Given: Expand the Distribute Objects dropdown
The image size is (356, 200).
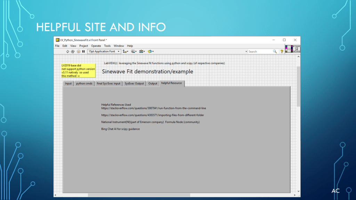Looking at the screenshot, I should point(134,51).
